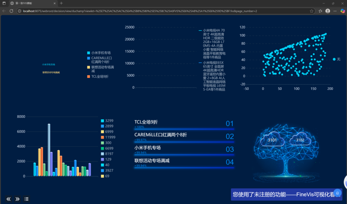
Task: Click the orange swatch next to 11999
Action: coord(102,137)
